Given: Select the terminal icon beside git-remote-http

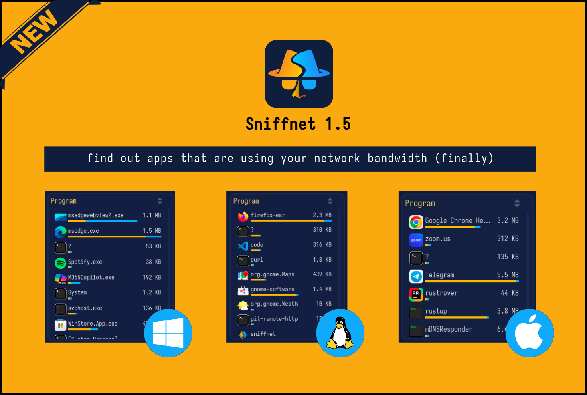Looking at the screenshot, I should (243, 320).
